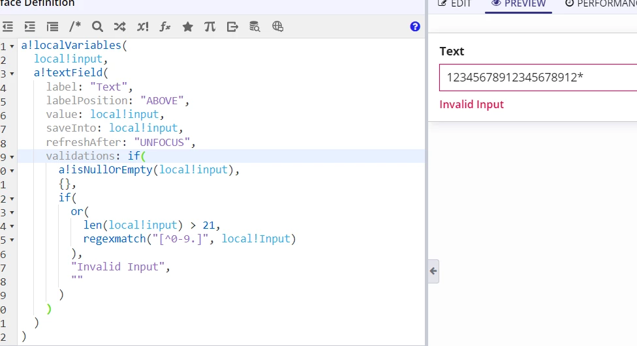Image resolution: width=637 pixels, height=346 pixels.
Task: Click the "Invalid Input" validation message
Action: coord(472,105)
